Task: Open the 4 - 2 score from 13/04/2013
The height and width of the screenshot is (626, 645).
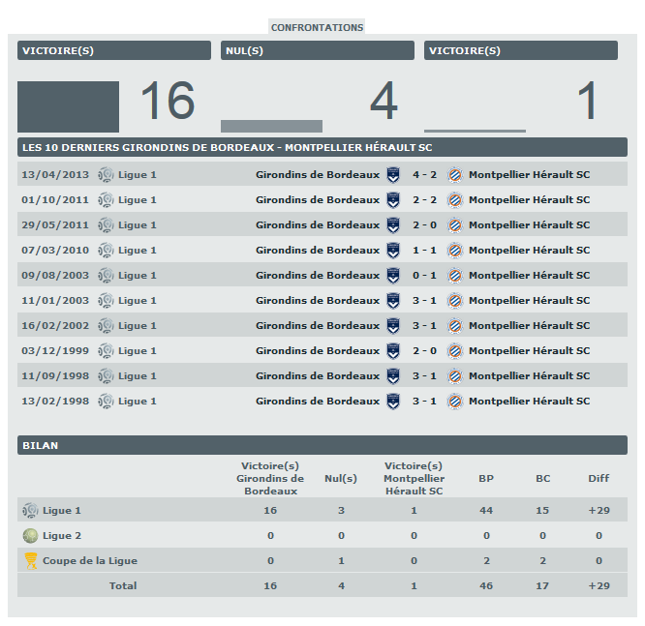Action: [x=424, y=175]
